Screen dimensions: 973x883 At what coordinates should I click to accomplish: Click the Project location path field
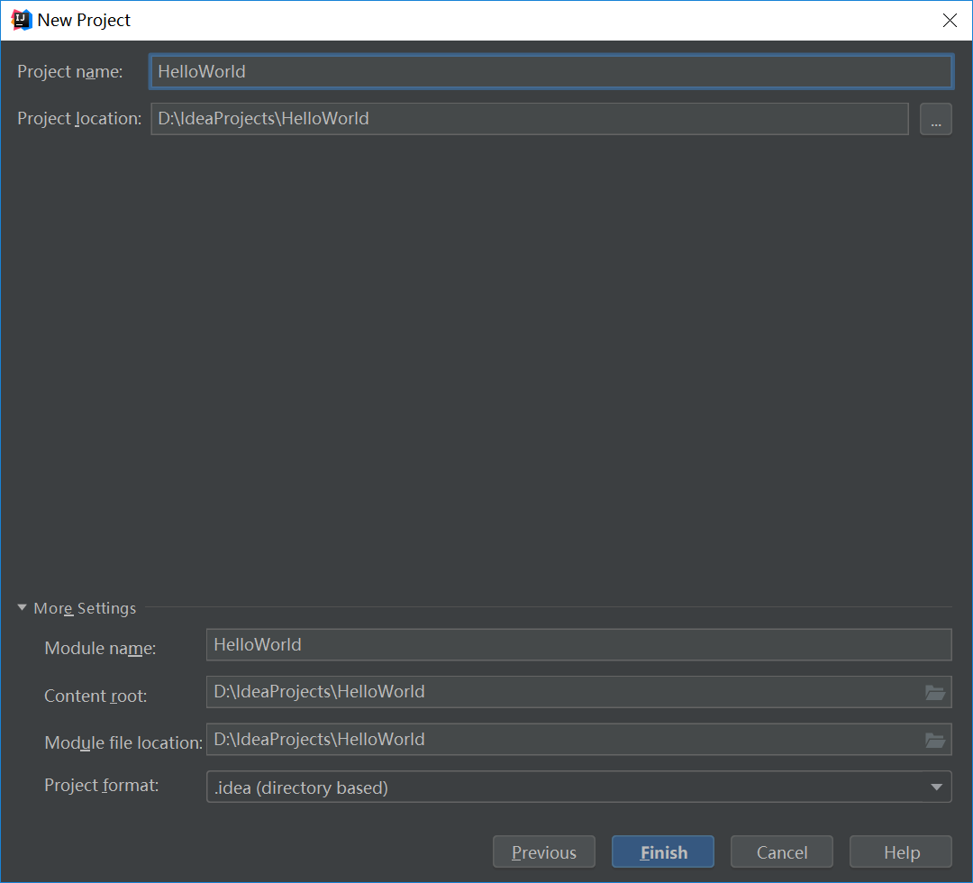[x=530, y=119]
